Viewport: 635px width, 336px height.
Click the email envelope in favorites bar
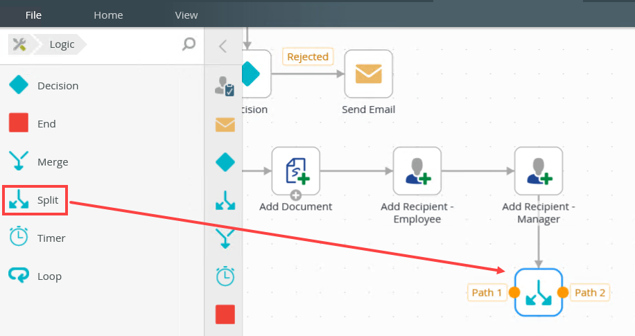pyautogui.click(x=225, y=124)
